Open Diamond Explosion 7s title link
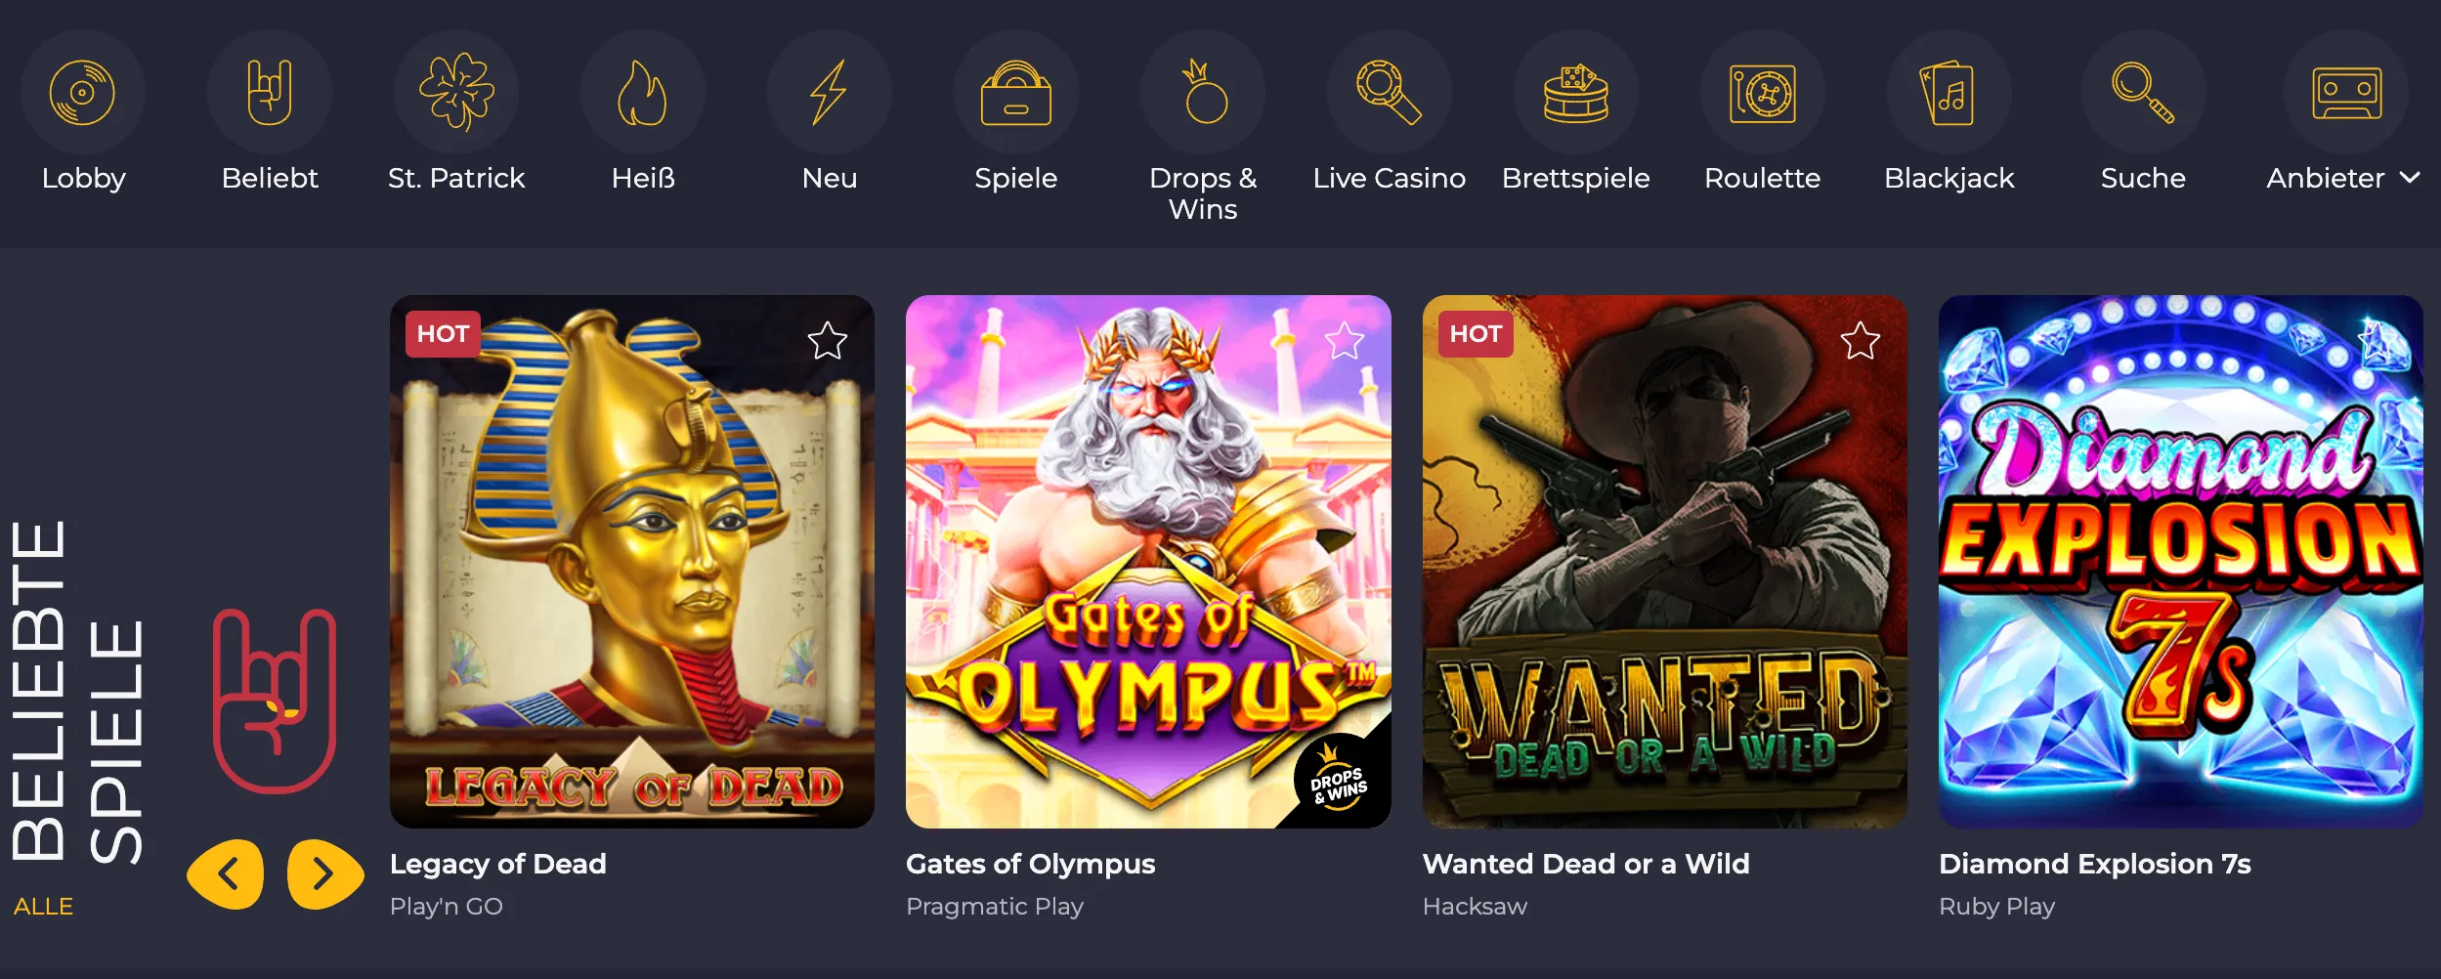This screenshot has width=2441, height=979. [2095, 864]
